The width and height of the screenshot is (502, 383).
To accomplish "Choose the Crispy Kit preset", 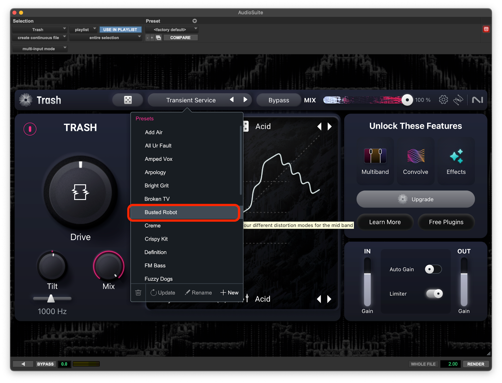I will 156,239.
